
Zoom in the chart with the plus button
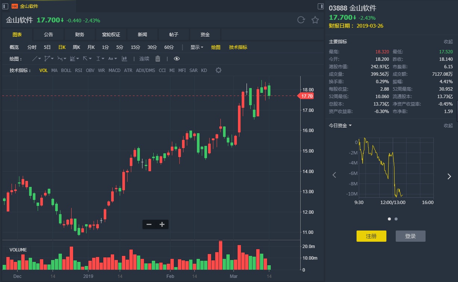coord(162,224)
